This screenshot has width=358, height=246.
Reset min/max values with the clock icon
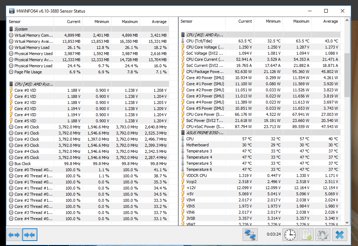tap(290, 234)
